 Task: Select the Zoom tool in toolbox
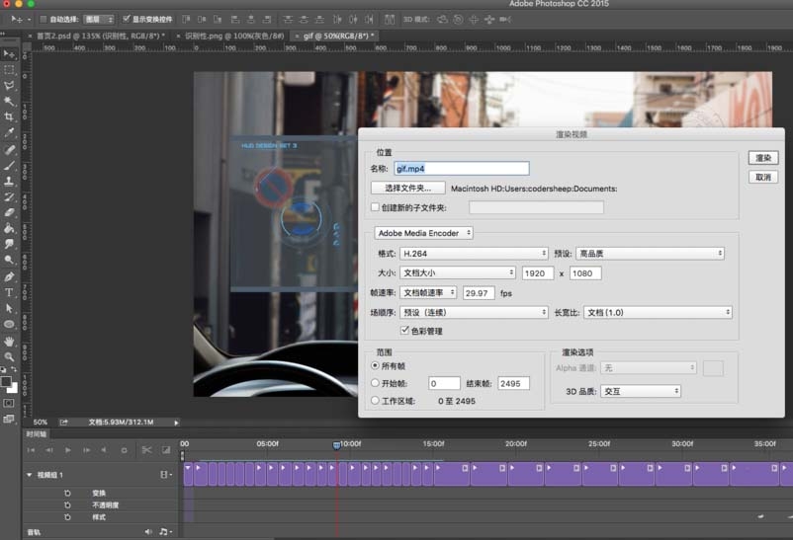point(9,356)
